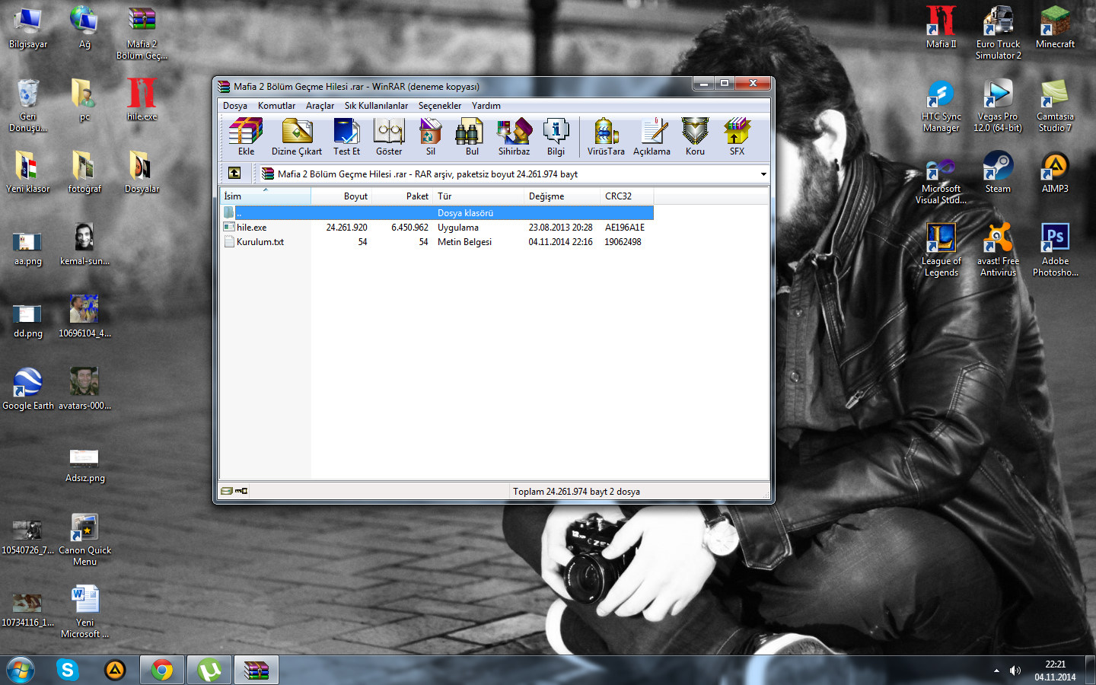
Task: Open the Sık Kullanılanlar menu
Action: point(376,106)
